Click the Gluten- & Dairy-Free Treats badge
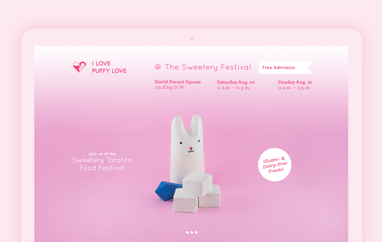Viewport: 382px width, 242px height. pos(275,165)
